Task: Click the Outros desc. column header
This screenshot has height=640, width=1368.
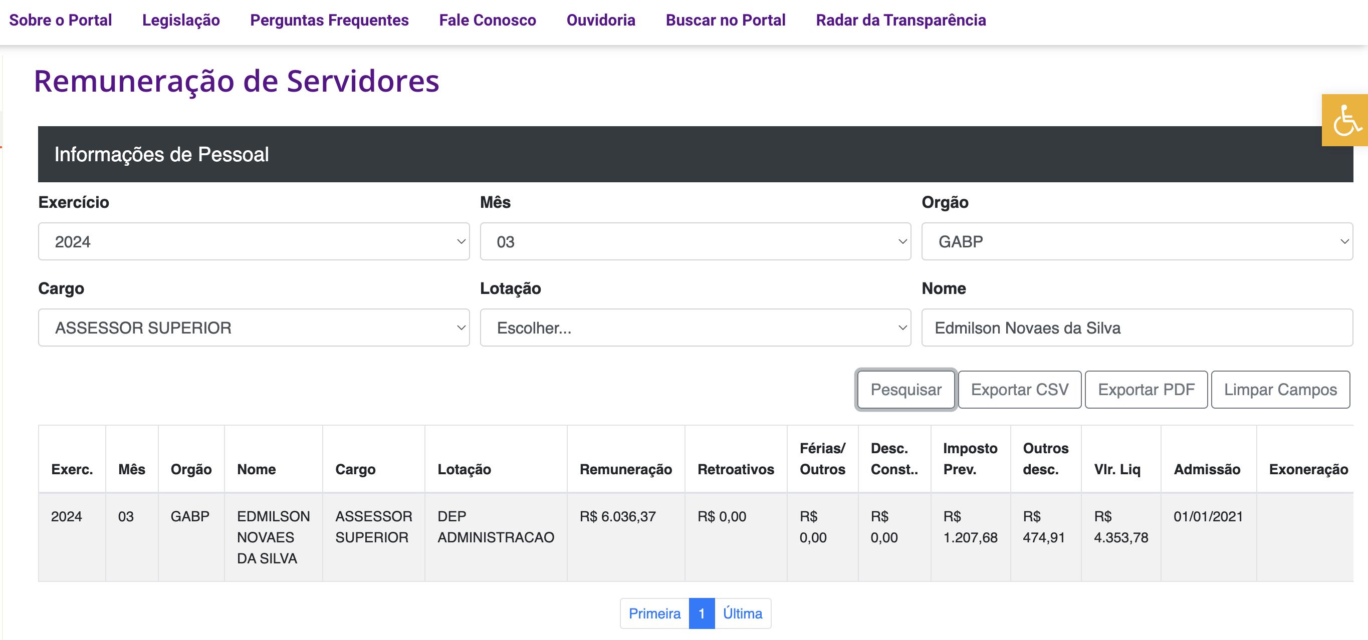Action: (x=1046, y=459)
